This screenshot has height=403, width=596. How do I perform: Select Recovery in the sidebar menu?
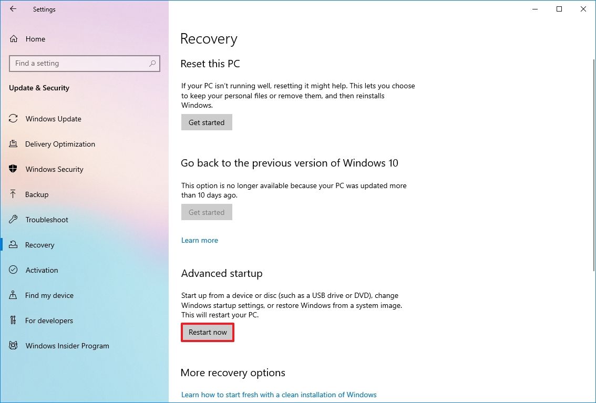tap(40, 245)
